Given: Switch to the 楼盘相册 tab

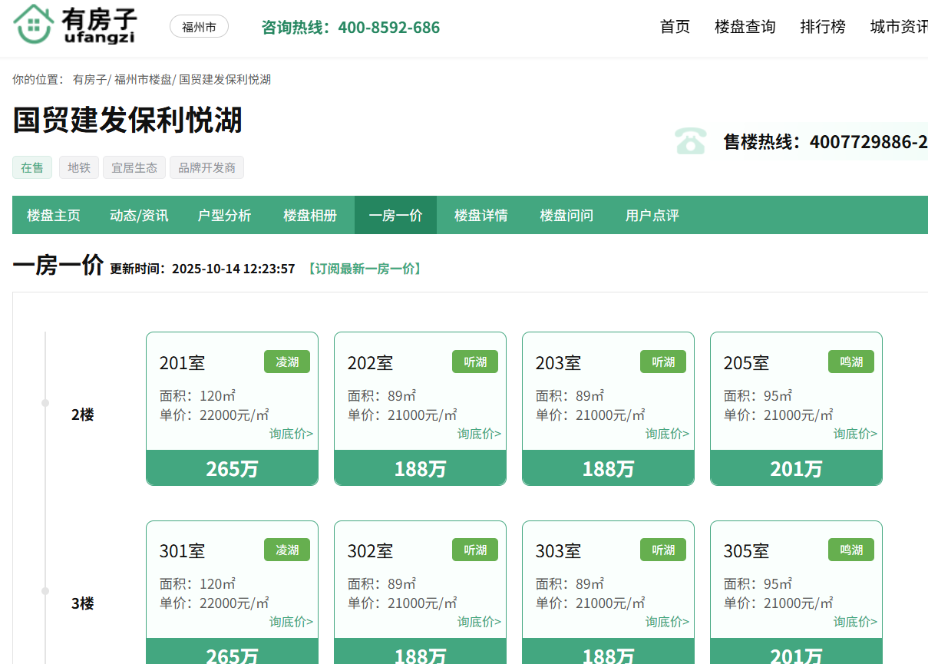Looking at the screenshot, I should pyautogui.click(x=310, y=216).
